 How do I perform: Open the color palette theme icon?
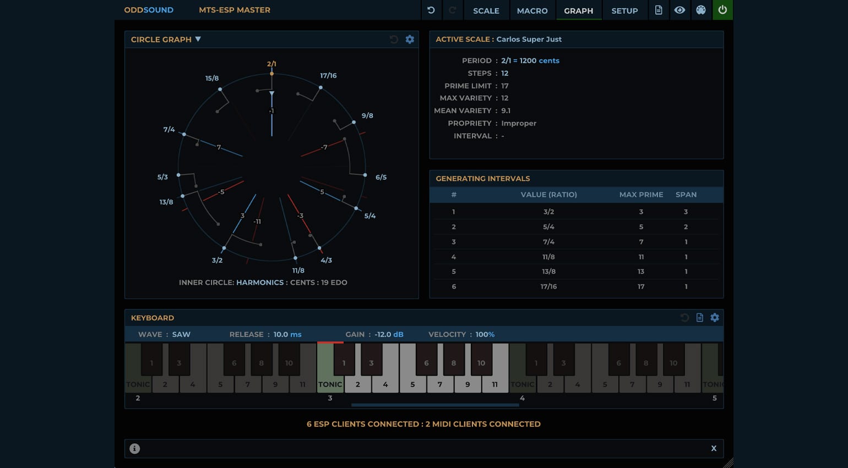tap(701, 10)
